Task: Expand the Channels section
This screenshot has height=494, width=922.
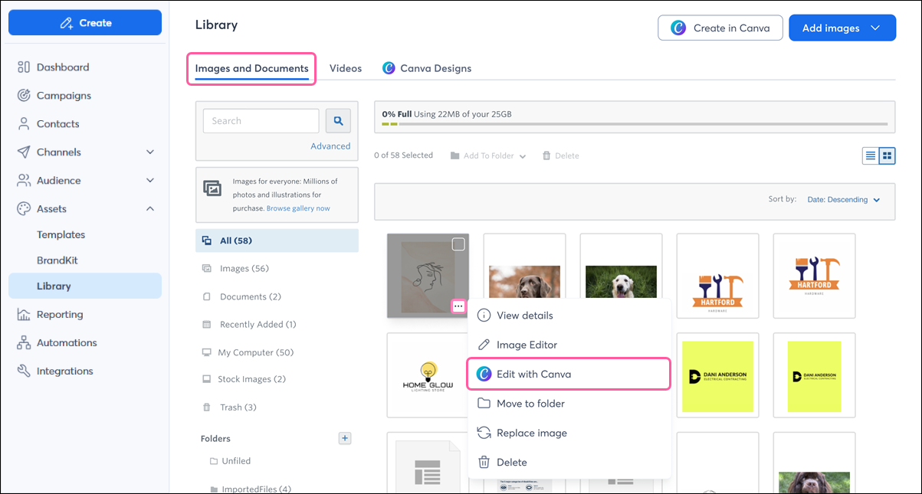Action: pos(59,152)
